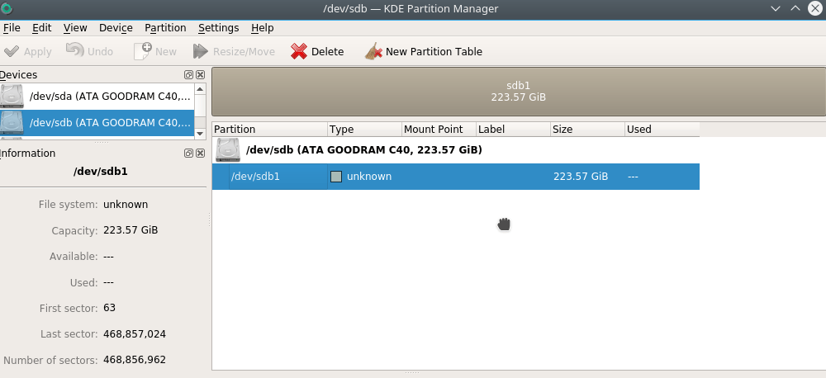Click the New Partition Table broom icon
This screenshot has width=826, height=378.
pos(373,51)
